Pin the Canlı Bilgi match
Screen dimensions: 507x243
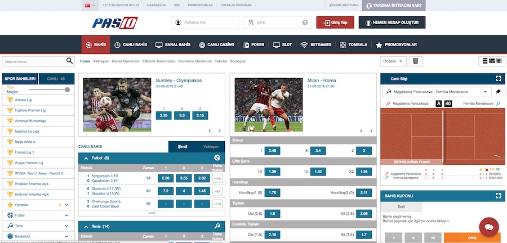coord(497,91)
